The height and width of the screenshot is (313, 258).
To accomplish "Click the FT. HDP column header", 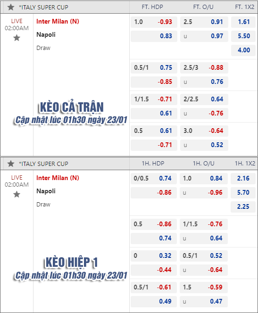I will [x=152, y=7].
